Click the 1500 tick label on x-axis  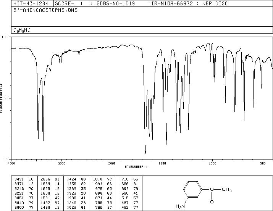pyautogui.click(x=162, y=163)
